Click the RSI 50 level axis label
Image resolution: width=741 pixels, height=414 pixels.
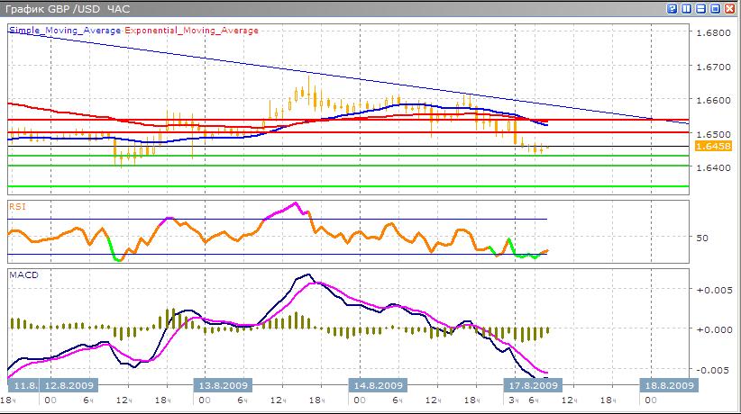coord(704,238)
